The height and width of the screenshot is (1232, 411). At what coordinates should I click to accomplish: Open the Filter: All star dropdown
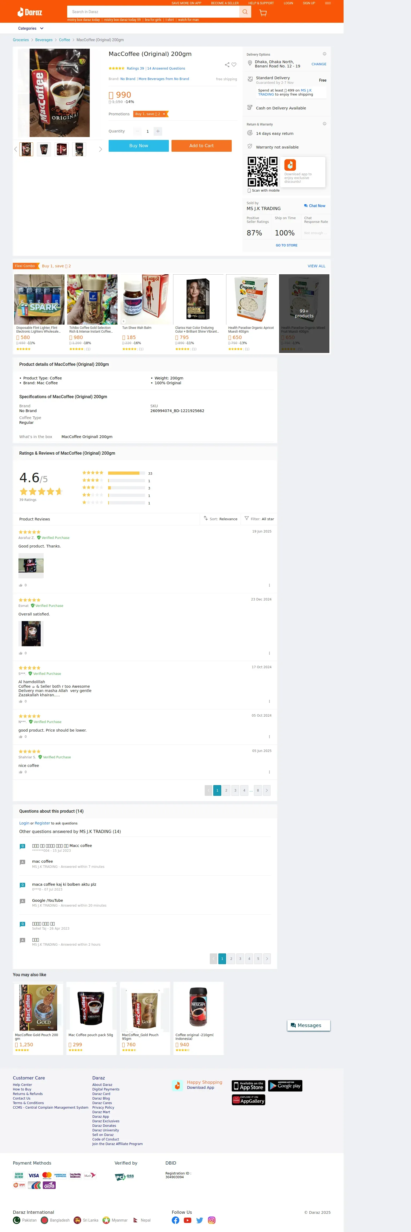(259, 518)
